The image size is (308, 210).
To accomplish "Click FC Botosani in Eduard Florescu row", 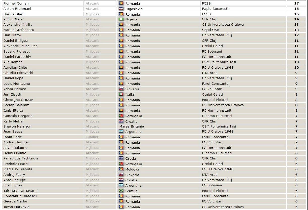I will pyautogui.click(x=212, y=51).
